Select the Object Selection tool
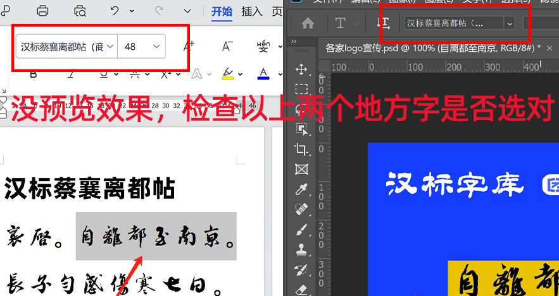Screen dimensions: 559x296 click(x=301, y=129)
